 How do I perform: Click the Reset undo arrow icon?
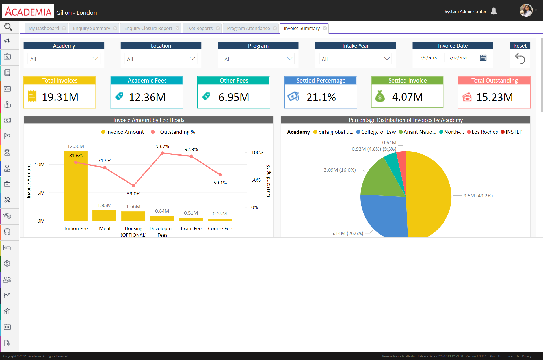click(520, 59)
